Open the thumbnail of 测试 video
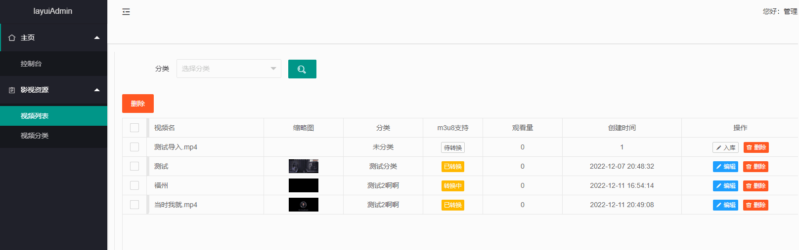799x250 pixels. (304, 166)
